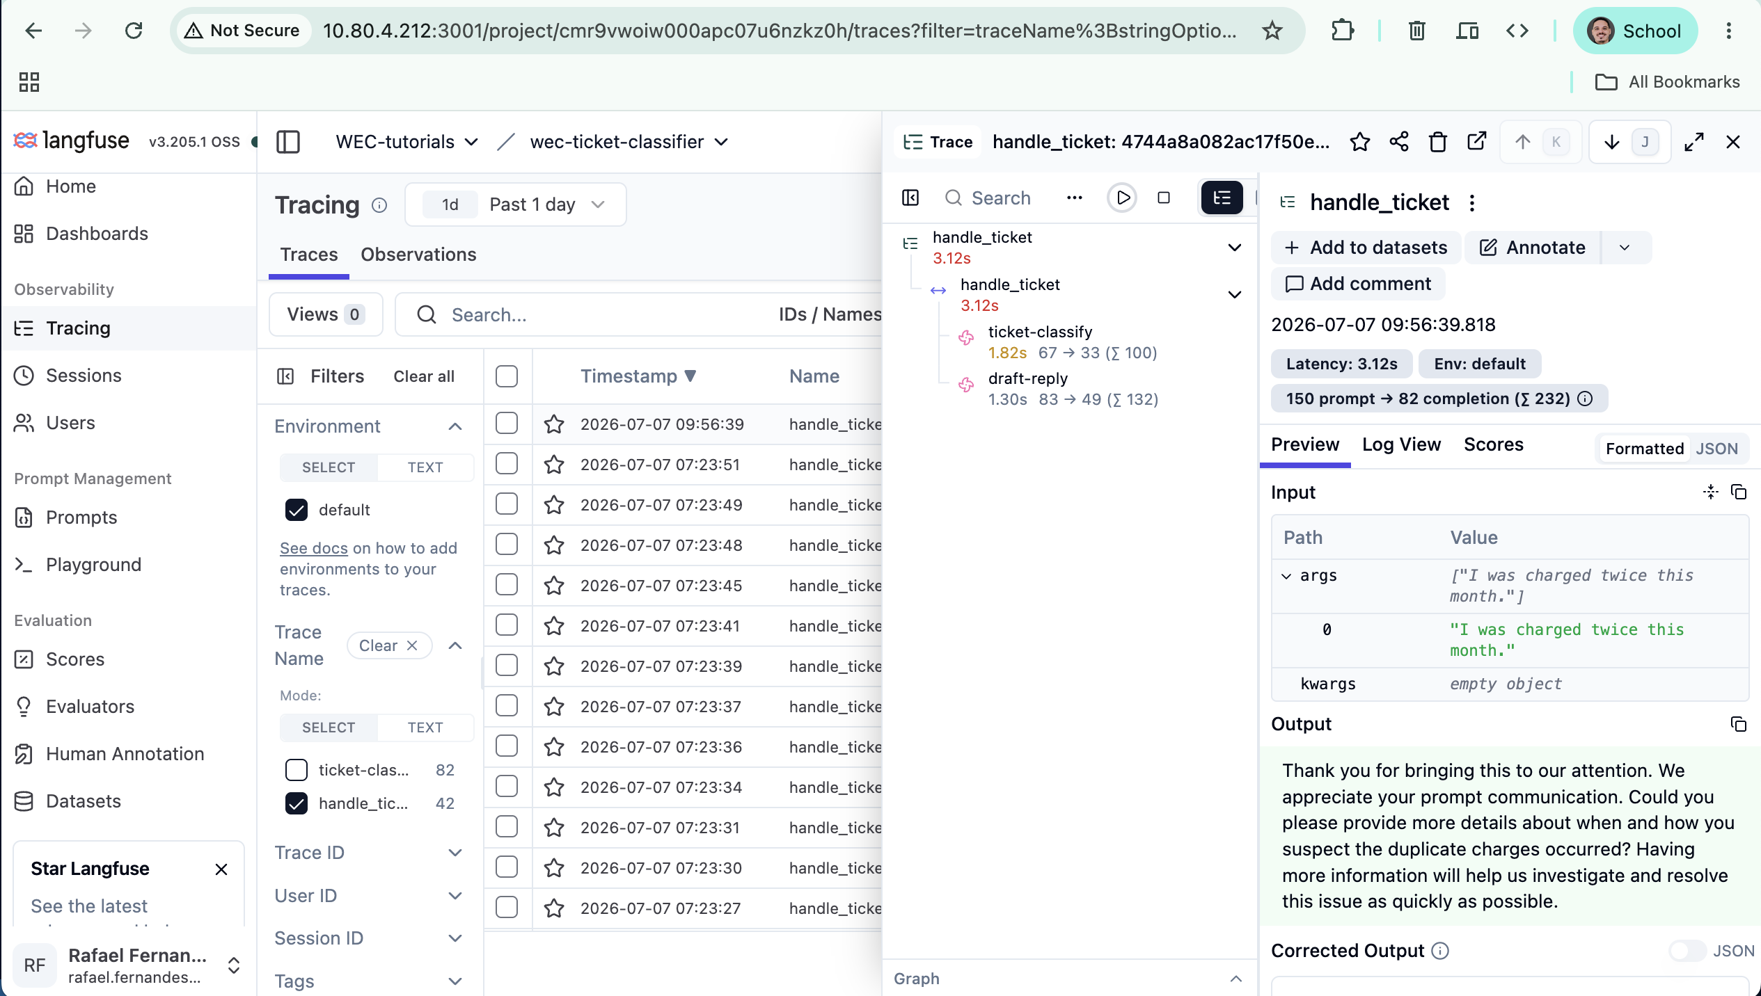1761x996 pixels.
Task: Show Corrected Output info icon
Action: pos(1440,951)
